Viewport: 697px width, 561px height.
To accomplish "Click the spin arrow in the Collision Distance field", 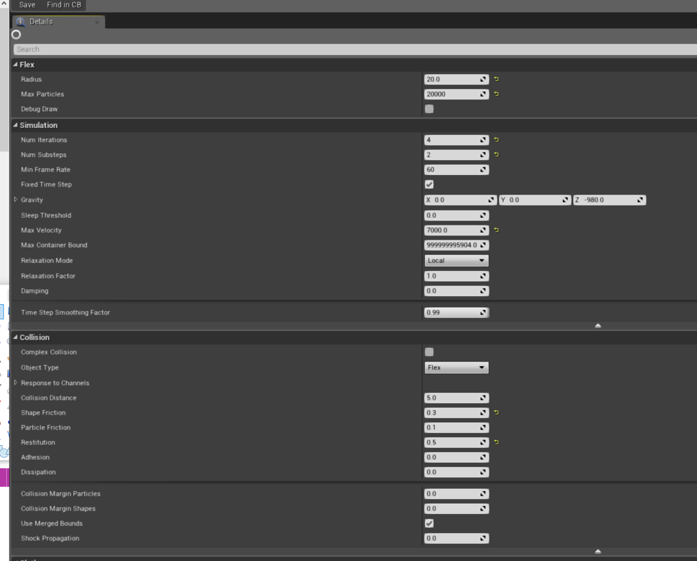I will point(483,398).
